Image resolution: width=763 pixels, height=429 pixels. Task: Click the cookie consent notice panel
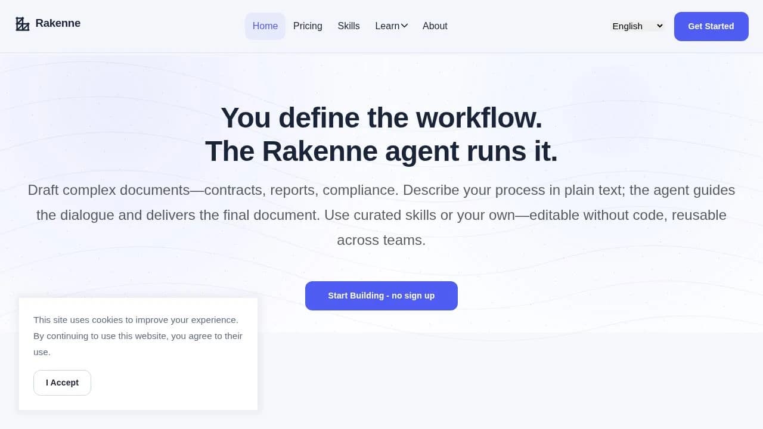(138, 354)
